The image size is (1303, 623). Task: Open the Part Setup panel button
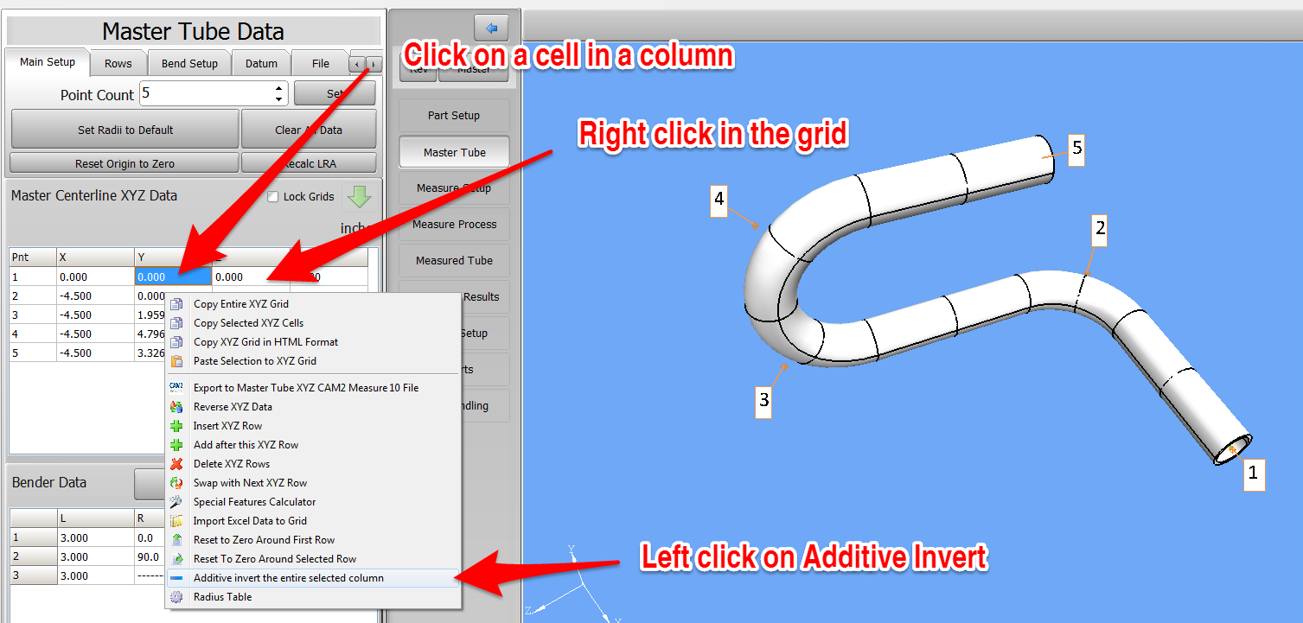[x=454, y=116]
